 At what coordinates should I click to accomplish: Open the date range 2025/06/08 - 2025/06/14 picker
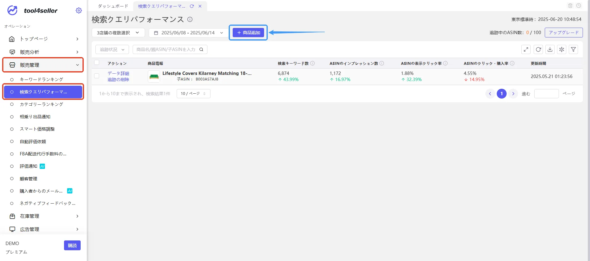pyautogui.click(x=188, y=33)
